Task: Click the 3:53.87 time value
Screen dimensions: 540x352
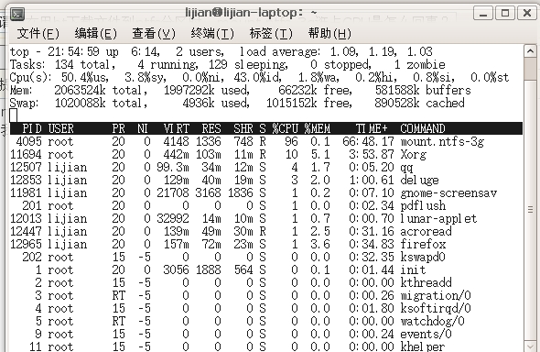Action: point(372,154)
